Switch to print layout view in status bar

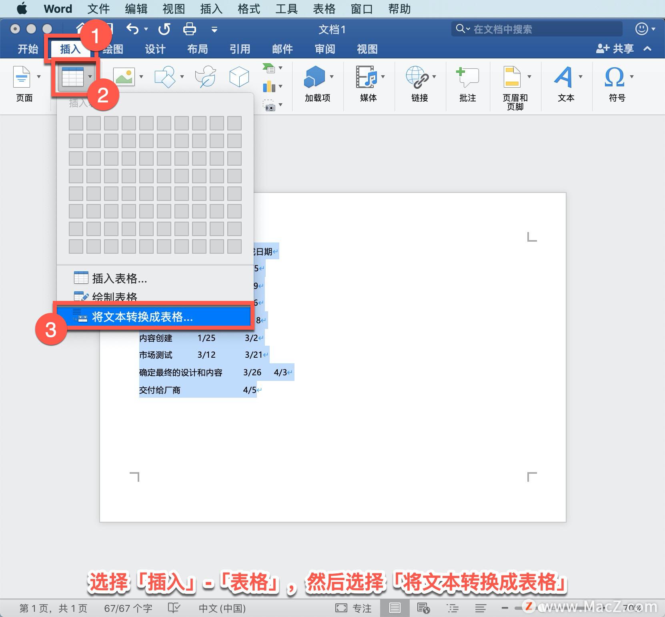(x=395, y=608)
